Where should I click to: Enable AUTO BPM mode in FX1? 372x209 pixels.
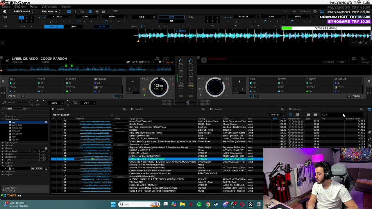[x=171, y=17]
